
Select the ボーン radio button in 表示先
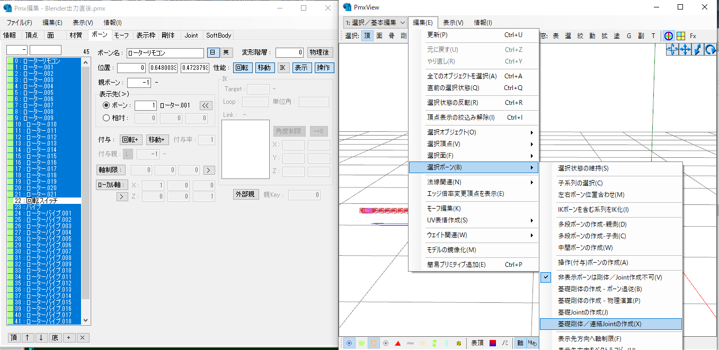point(106,105)
